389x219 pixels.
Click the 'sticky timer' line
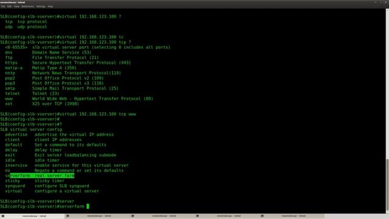pyautogui.click(x=35, y=181)
